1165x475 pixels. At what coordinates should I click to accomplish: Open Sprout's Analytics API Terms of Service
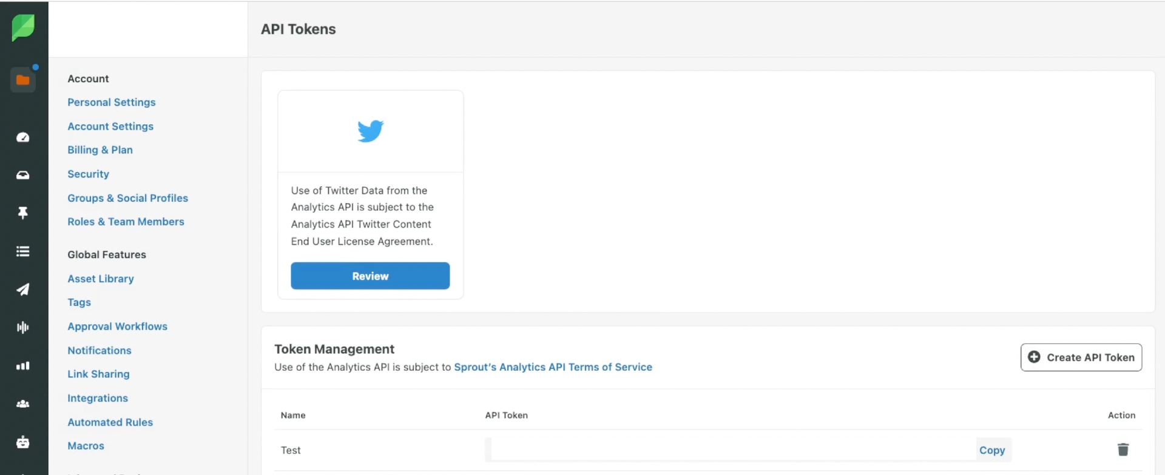point(553,367)
